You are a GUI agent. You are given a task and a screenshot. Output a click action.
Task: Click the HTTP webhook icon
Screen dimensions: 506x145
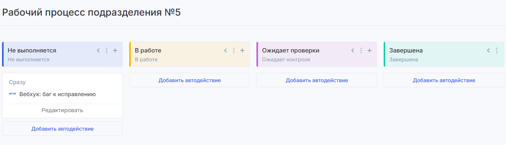pyautogui.click(x=12, y=94)
